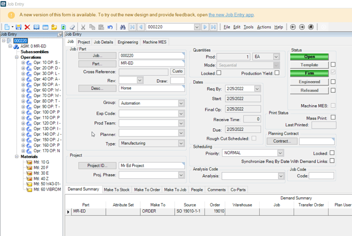This screenshot has width=352, height=236.
Task: Switch to the Make To Order tab
Action: 147,190
